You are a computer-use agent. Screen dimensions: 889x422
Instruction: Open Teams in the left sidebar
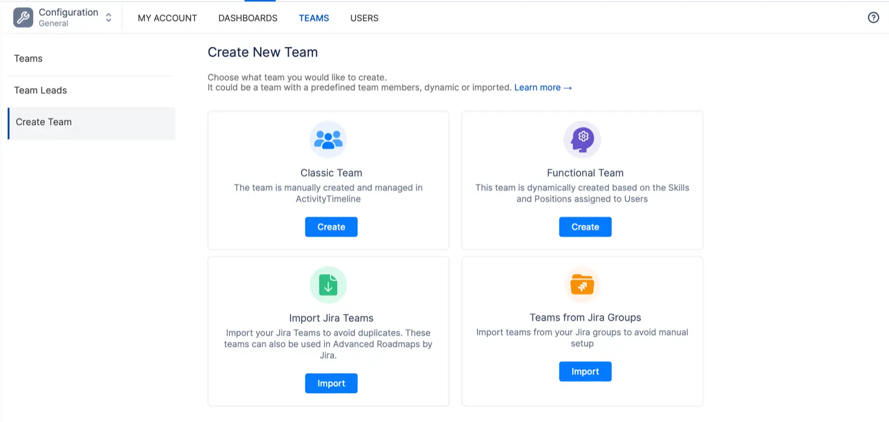[x=28, y=59]
